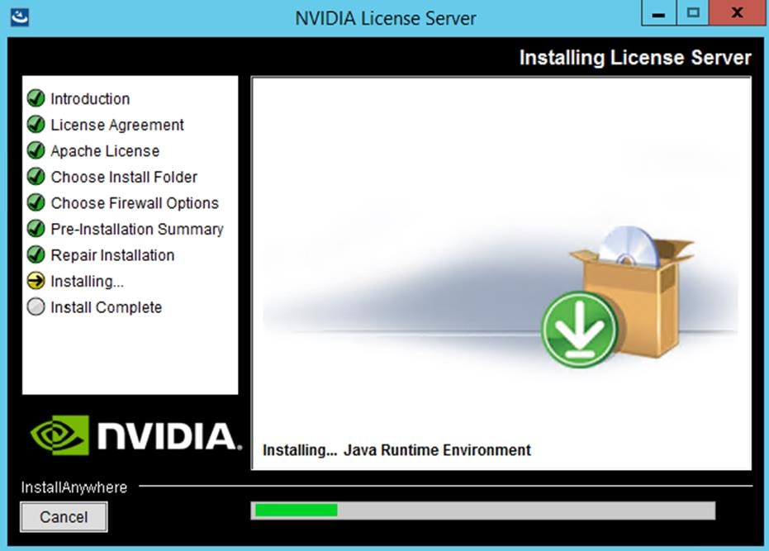This screenshot has width=769, height=551.
Task: Select the Installing... step text
Action: tap(88, 281)
